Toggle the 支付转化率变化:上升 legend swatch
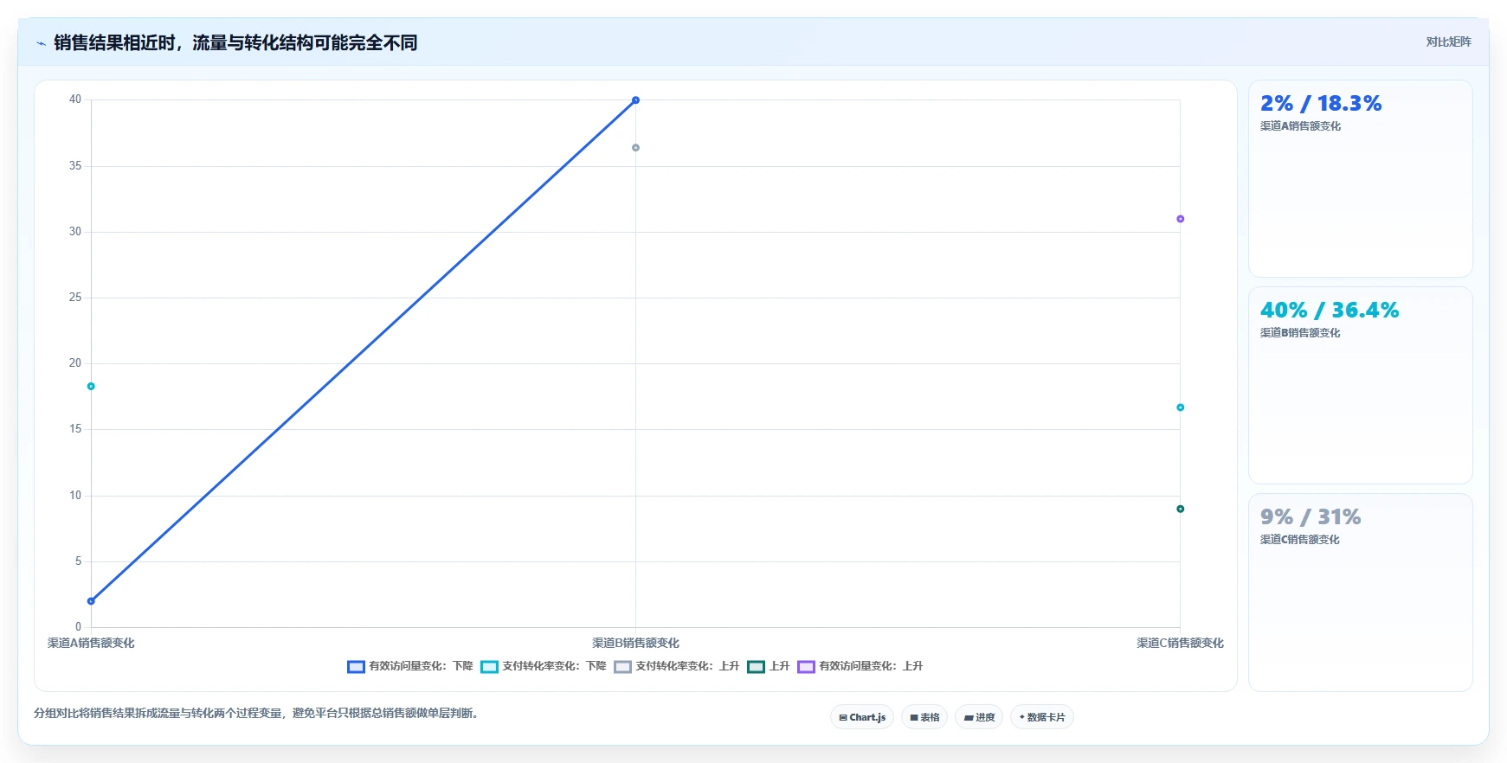The width and height of the screenshot is (1507, 763). (x=622, y=667)
